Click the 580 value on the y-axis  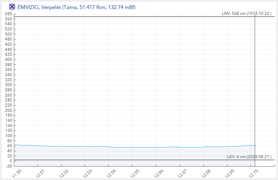[8, 14]
